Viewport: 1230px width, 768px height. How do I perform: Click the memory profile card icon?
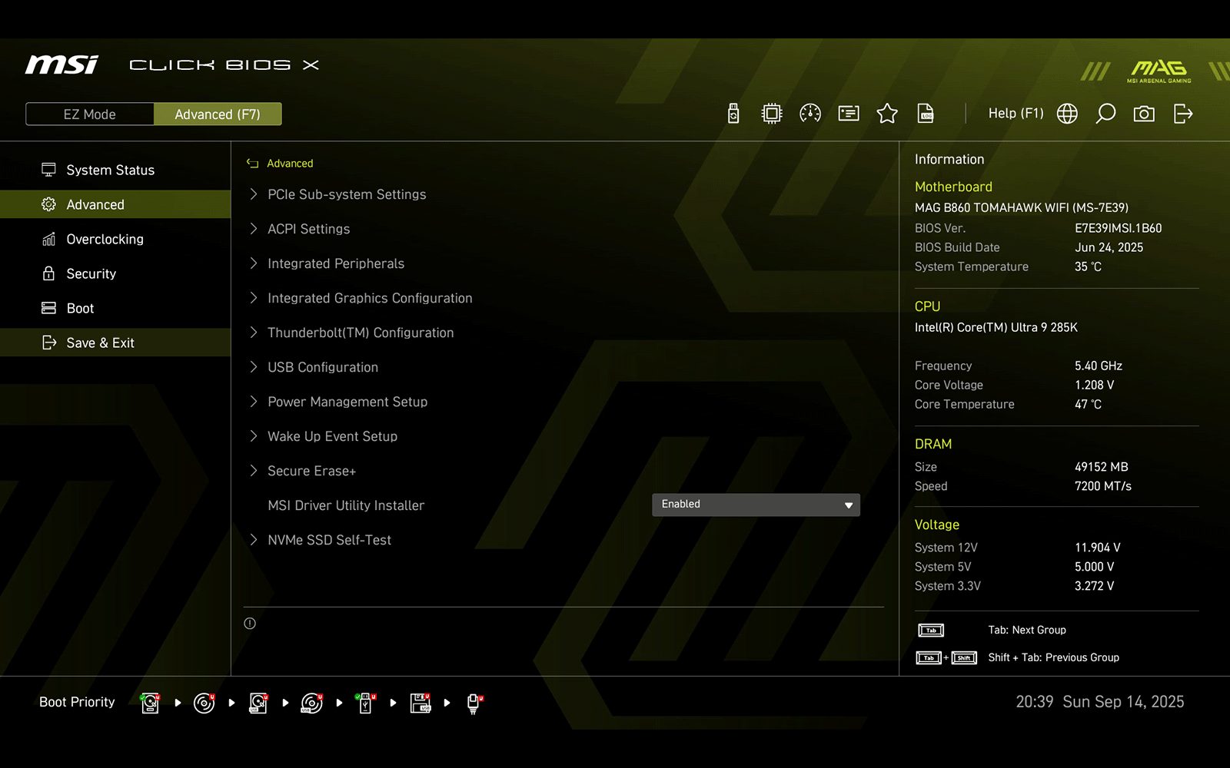point(849,114)
